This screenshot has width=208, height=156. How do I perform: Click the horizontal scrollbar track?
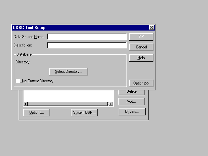click(x=68, y=104)
